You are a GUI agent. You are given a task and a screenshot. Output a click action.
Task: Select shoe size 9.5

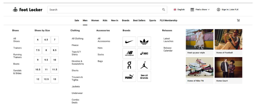[x=46, y=60]
